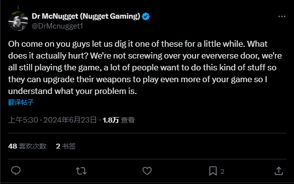Open the three-dot more options menu
294x184 pixels.
tap(282, 17)
